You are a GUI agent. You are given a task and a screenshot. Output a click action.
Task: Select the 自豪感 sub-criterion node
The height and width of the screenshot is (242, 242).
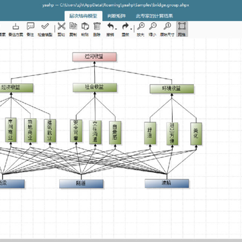(115, 132)
